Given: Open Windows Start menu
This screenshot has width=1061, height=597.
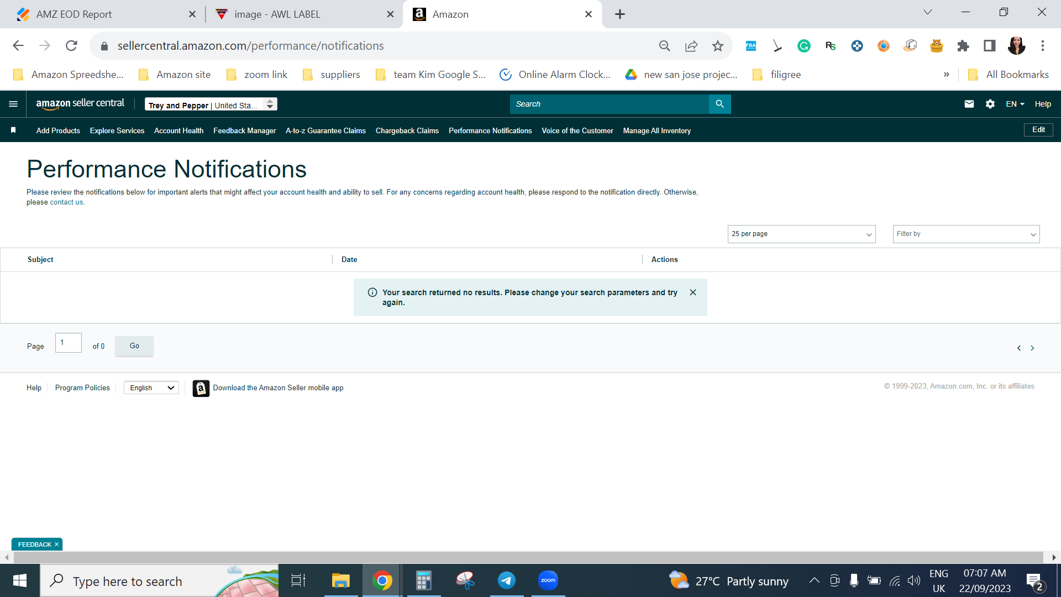Looking at the screenshot, I should point(20,580).
